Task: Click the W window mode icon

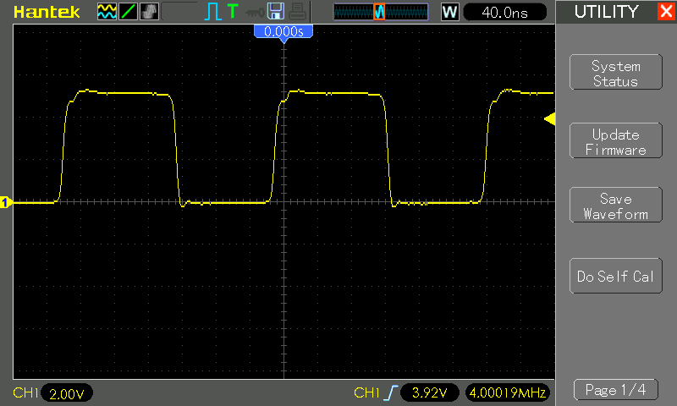Action: pos(449,12)
